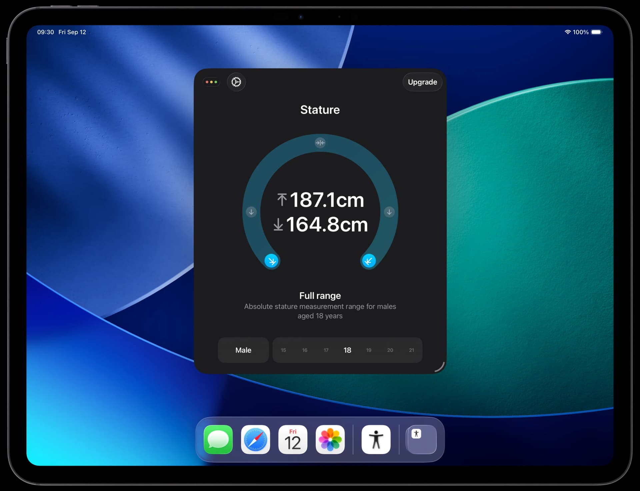Pick age 19 in the age strip
Screen dimensions: 640x491
click(x=369, y=350)
